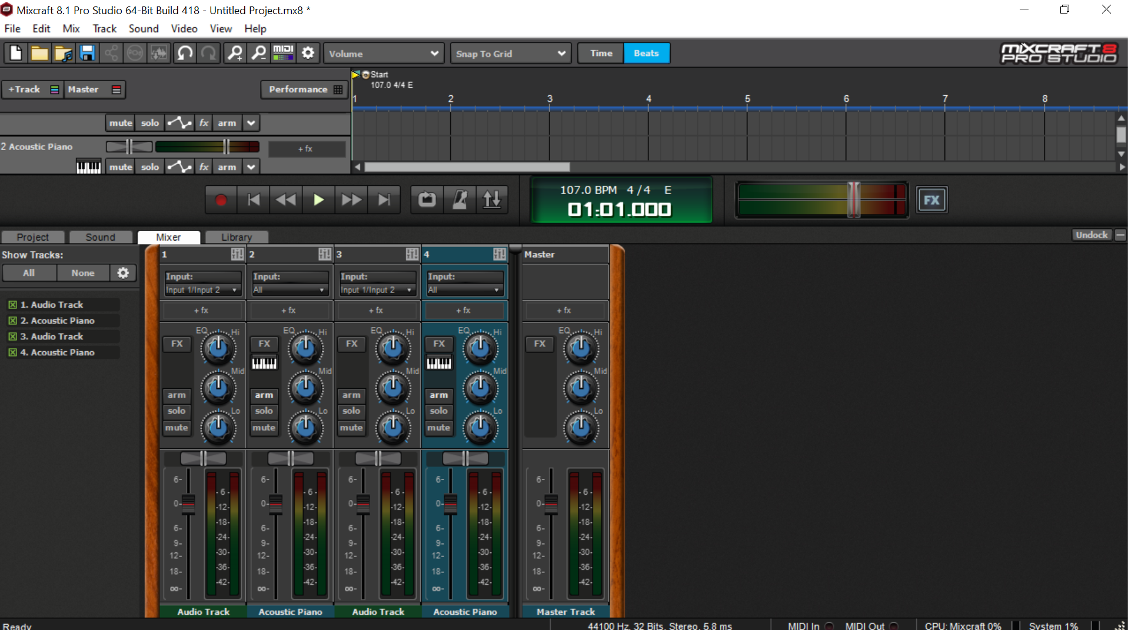Toggle the metronome icon

(460, 200)
